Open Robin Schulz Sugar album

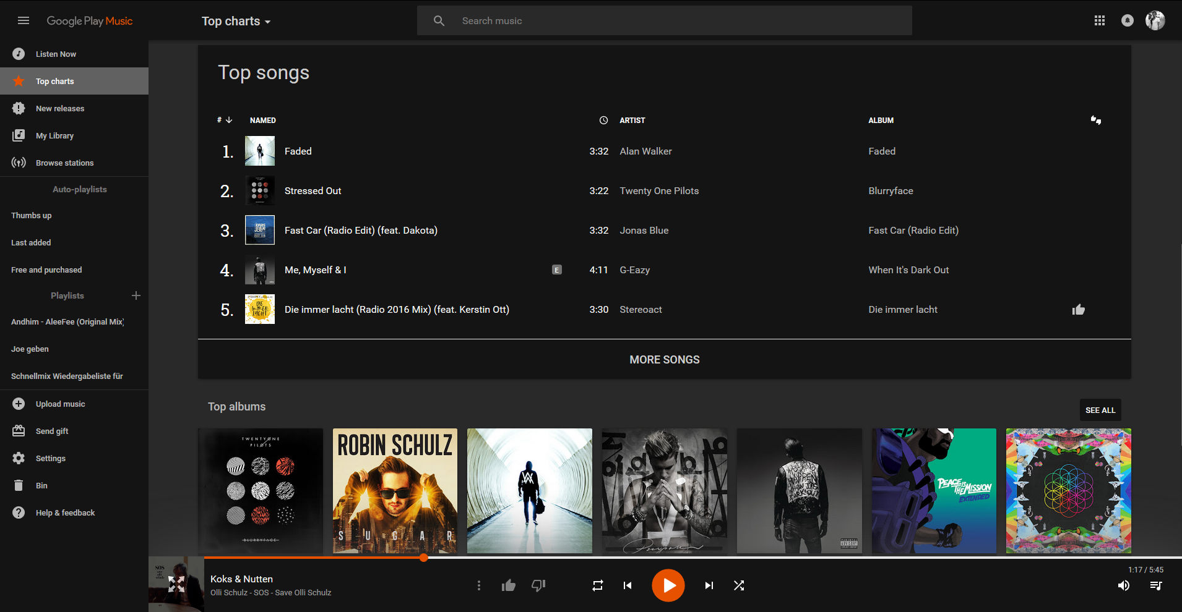(x=395, y=491)
